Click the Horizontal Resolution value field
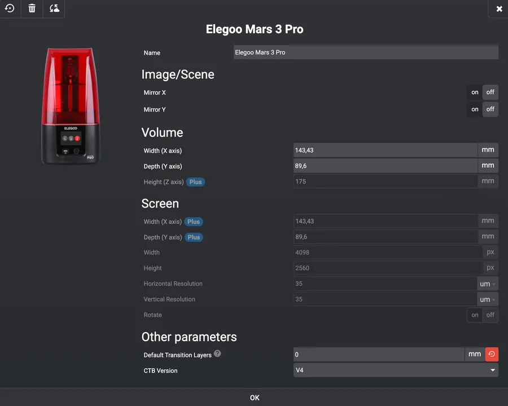Screen dimensions: 508x406 [x=385, y=284]
